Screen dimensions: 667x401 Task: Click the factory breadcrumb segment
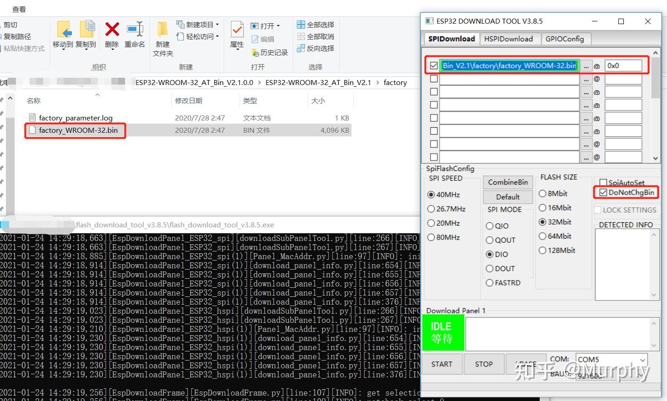click(395, 82)
